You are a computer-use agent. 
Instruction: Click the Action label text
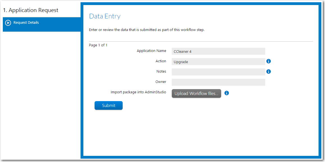(x=161, y=61)
